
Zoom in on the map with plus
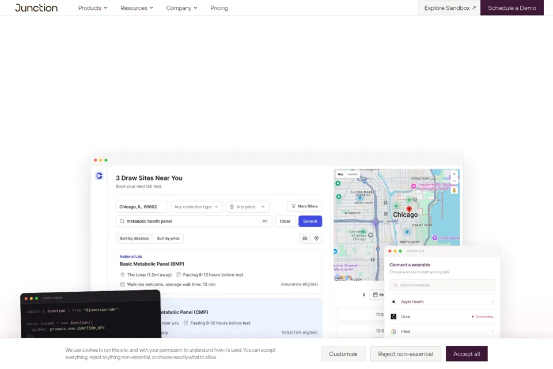[x=454, y=174]
